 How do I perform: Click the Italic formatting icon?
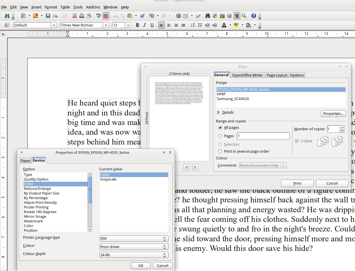tap(145, 25)
